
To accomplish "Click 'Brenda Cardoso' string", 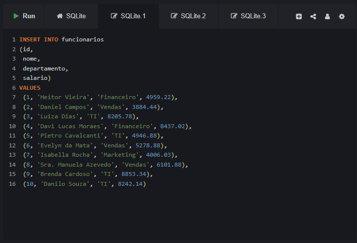I will click(65, 174).
